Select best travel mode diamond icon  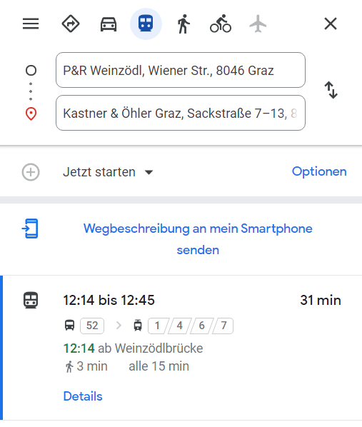coord(71,24)
